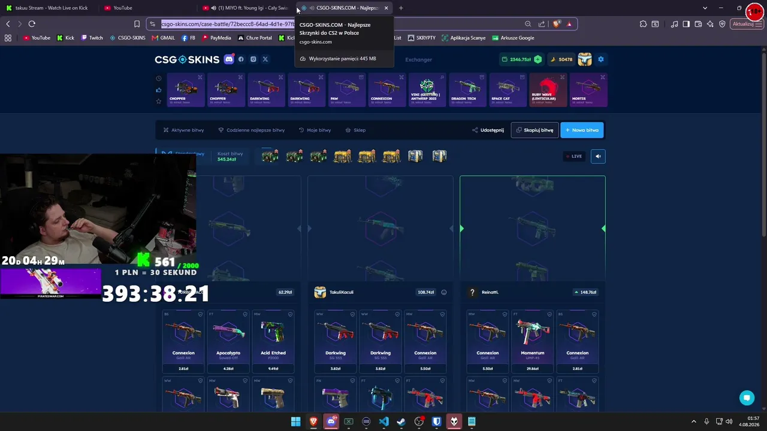Select the Acid Etched P2000 skin card

pyautogui.click(x=273, y=342)
